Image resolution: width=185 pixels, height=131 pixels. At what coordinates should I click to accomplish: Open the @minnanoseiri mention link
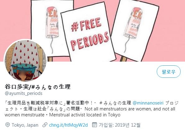[148, 103]
